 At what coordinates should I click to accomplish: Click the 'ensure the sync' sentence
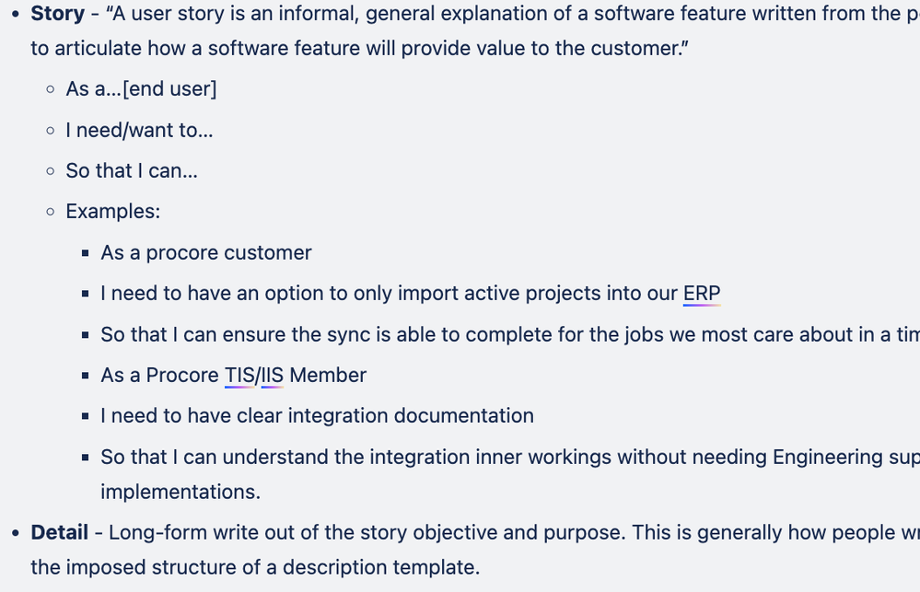coord(510,334)
